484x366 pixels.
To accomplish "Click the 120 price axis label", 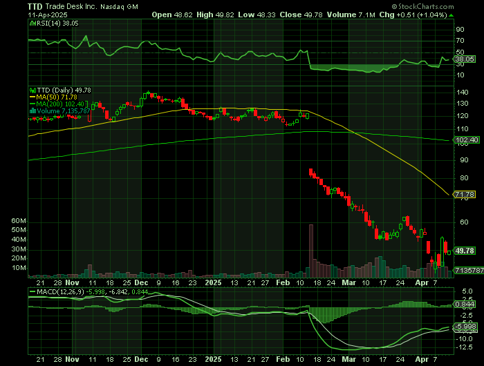I will click(x=463, y=116).
